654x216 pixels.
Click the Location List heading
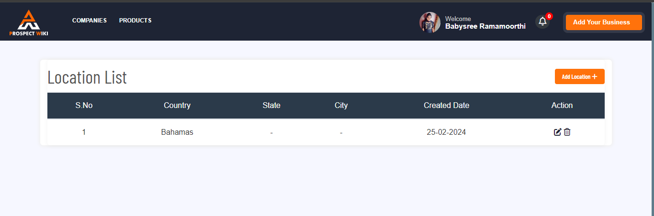point(87,77)
